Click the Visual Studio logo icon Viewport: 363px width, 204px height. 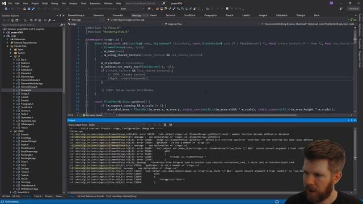point(4,3)
